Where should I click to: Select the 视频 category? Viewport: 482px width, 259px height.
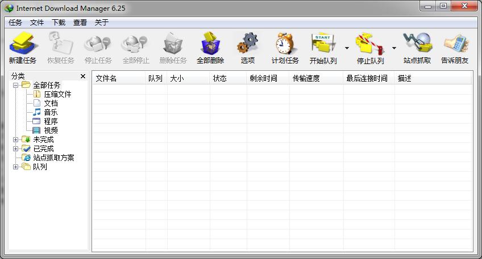point(51,130)
